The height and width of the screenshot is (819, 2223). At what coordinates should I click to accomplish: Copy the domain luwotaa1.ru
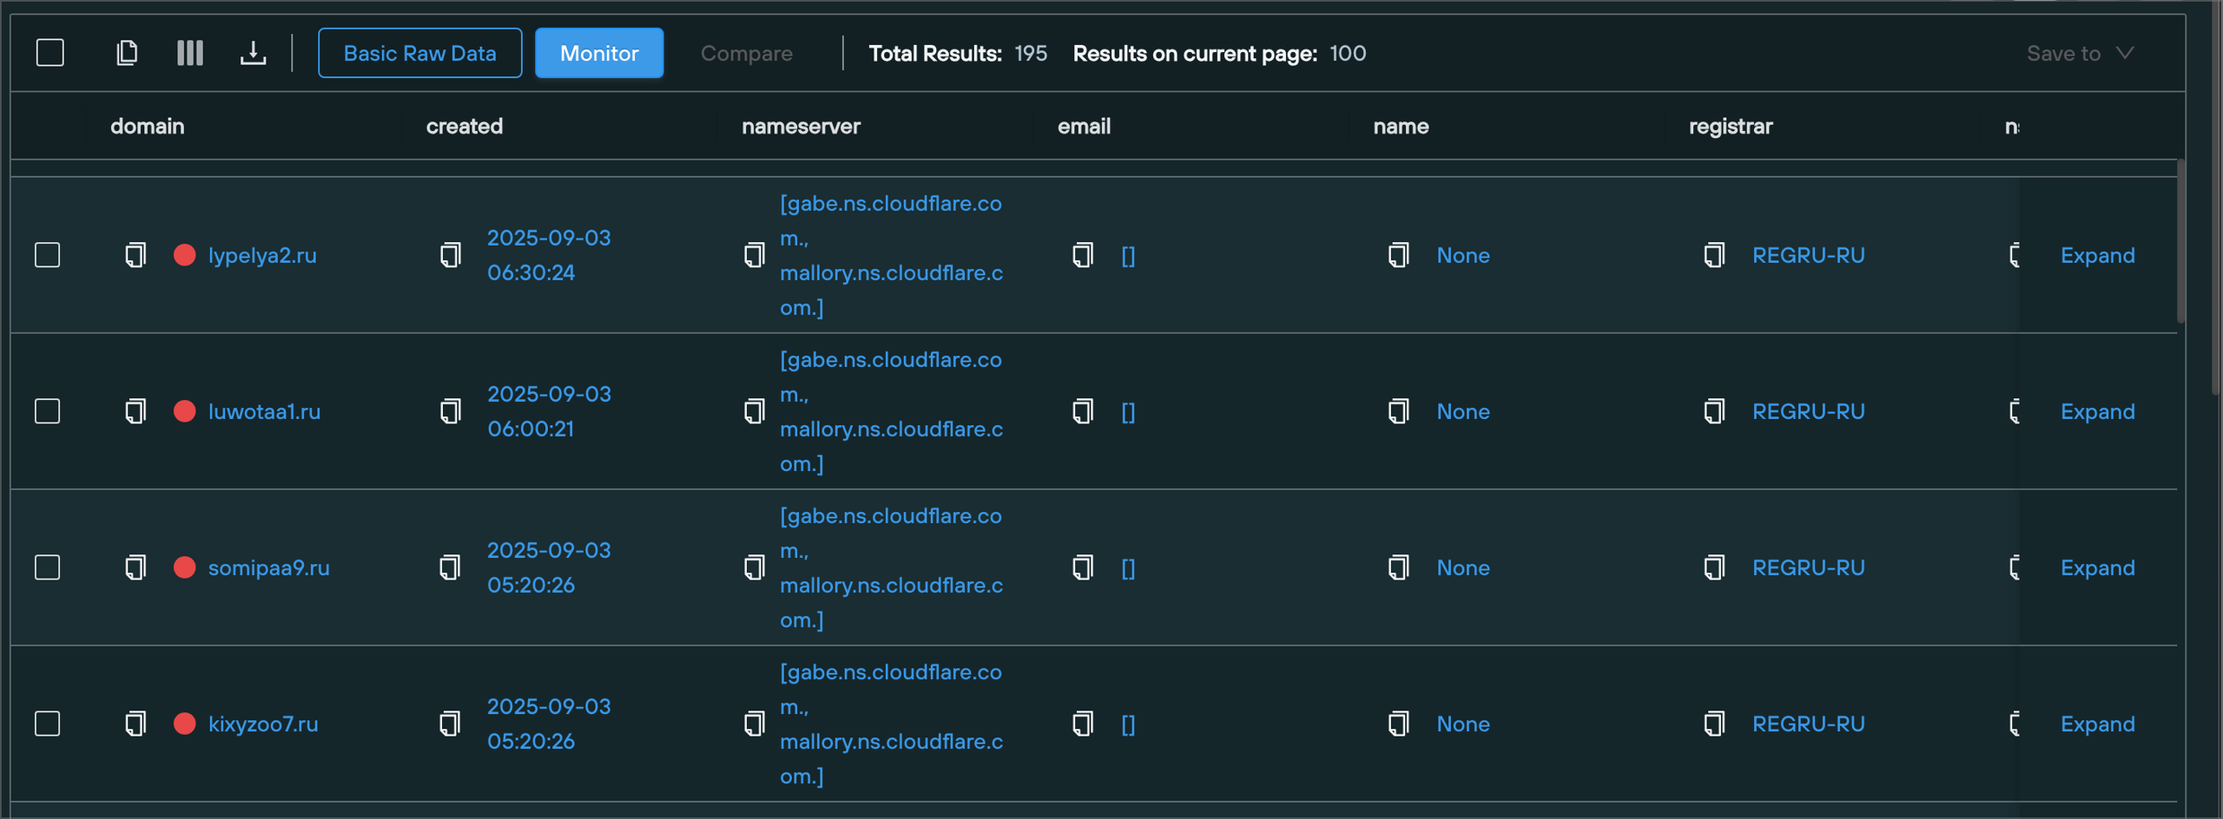(135, 411)
